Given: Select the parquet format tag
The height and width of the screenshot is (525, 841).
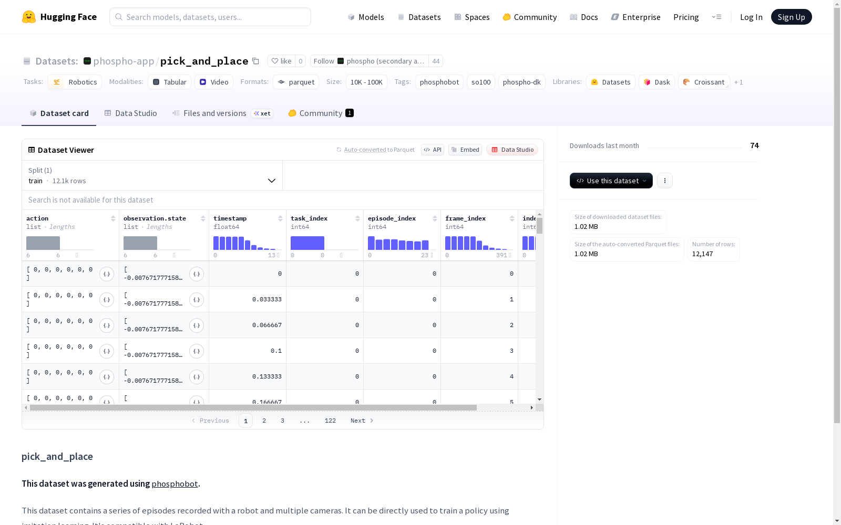Looking at the screenshot, I should pyautogui.click(x=296, y=82).
